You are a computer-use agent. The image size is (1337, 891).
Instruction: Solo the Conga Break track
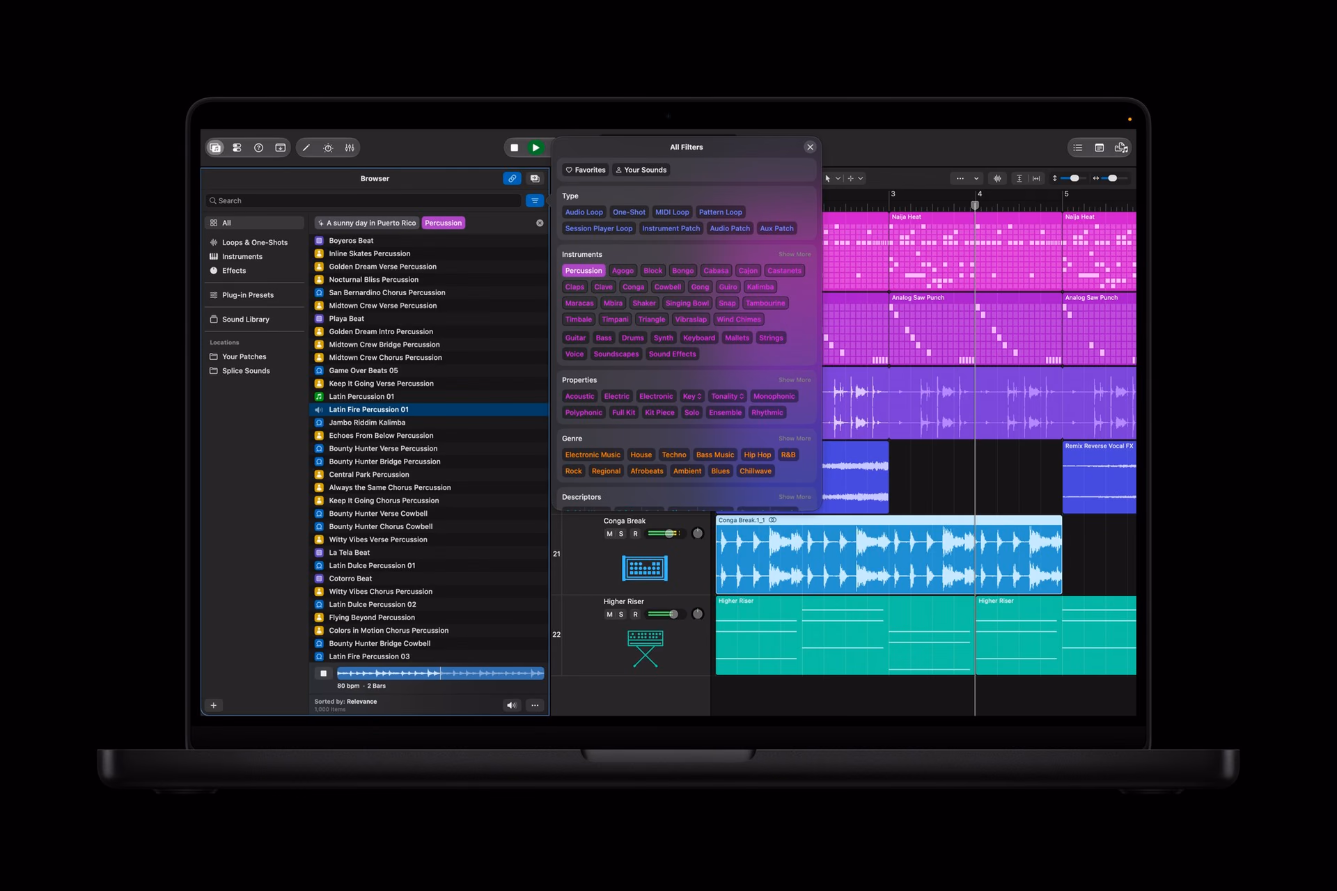click(x=621, y=534)
